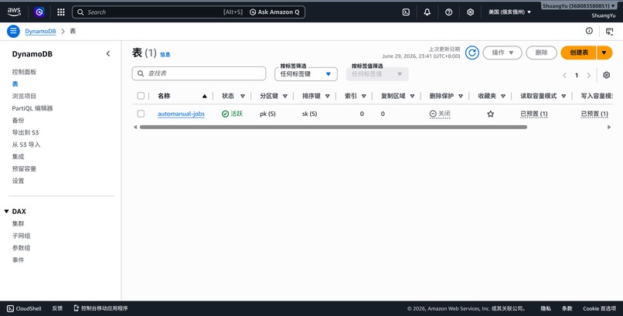
Task: Open the notifications bell
Action: click(427, 12)
